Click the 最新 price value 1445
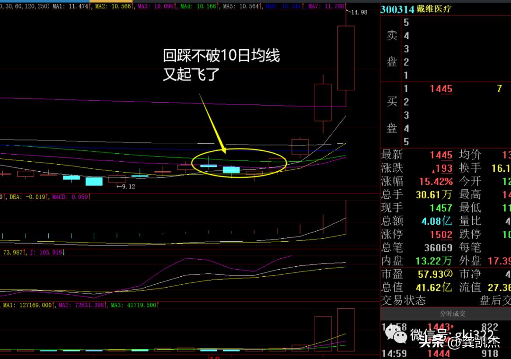Viewport: 511px width, 359px height. (441, 155)
